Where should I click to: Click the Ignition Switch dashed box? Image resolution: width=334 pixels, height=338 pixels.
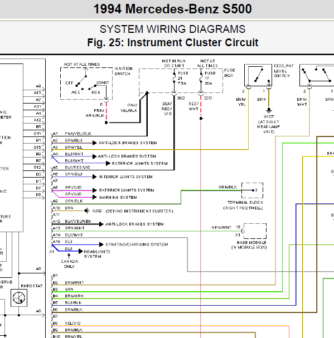[x=86, y=84]
